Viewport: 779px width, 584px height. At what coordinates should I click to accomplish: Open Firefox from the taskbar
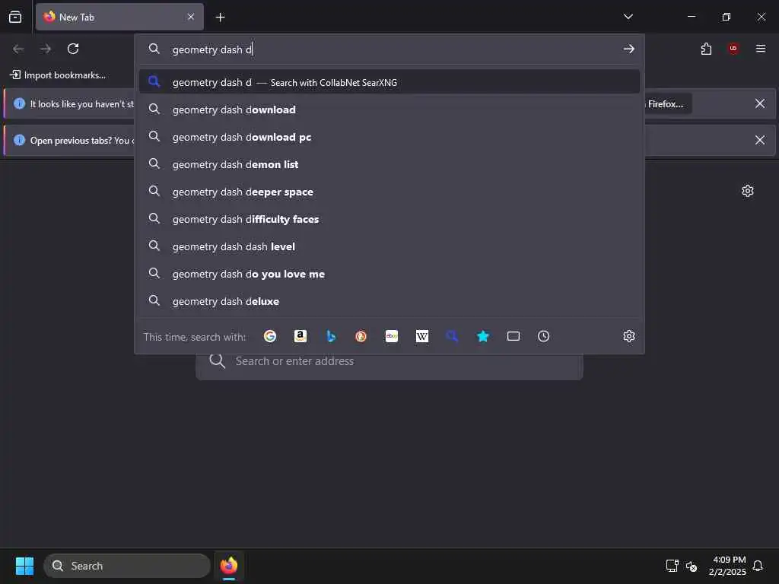coord(228,566)
